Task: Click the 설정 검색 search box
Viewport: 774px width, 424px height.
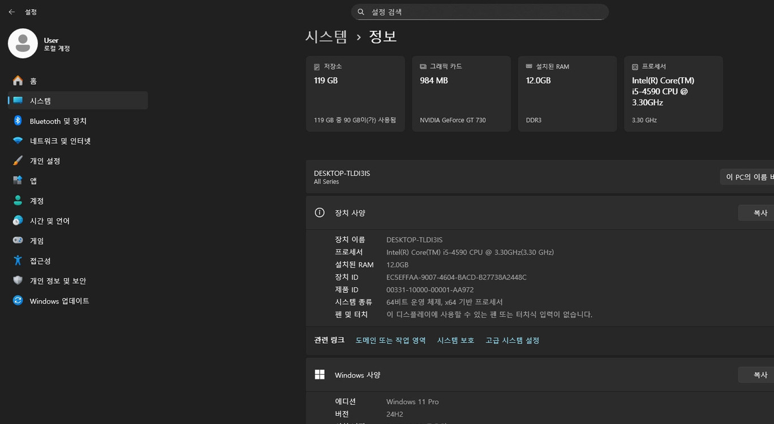Action: (x=480, y=11)
